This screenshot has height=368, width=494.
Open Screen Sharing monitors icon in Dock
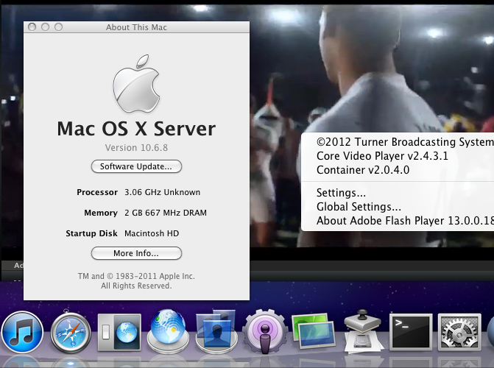[314, 330]
